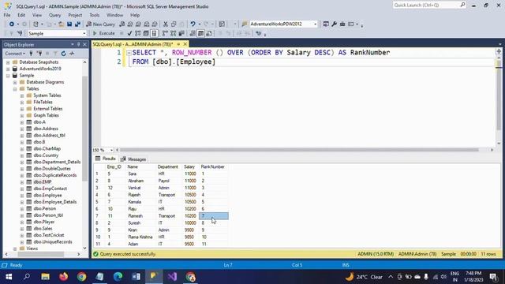Select the dbo.TestCricket table
The image size is (505, 284).
[49, 235]
